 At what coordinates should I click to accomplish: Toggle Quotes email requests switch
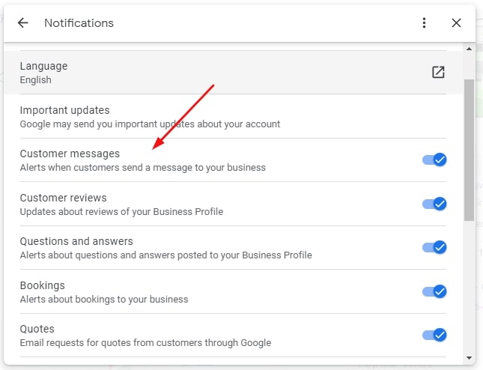point(434,335)
